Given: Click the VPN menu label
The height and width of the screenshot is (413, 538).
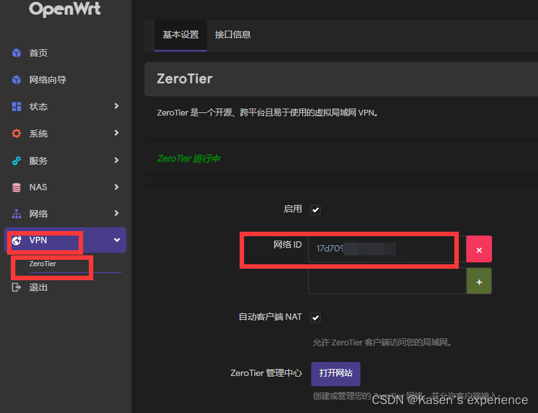Looking at the screenshot, I should tap(38, 240).
